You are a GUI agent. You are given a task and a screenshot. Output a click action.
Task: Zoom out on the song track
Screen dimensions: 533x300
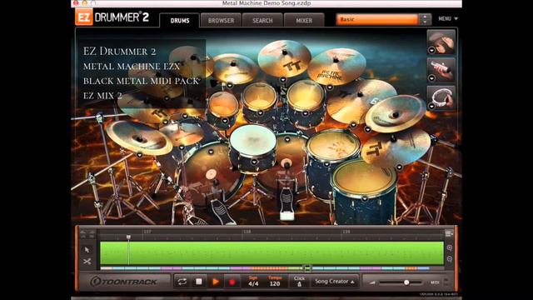point(450,259)
